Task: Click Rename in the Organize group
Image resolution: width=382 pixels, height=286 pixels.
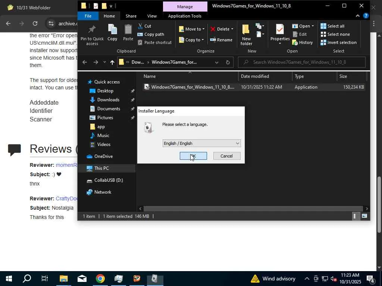Action: click(221, 39)
